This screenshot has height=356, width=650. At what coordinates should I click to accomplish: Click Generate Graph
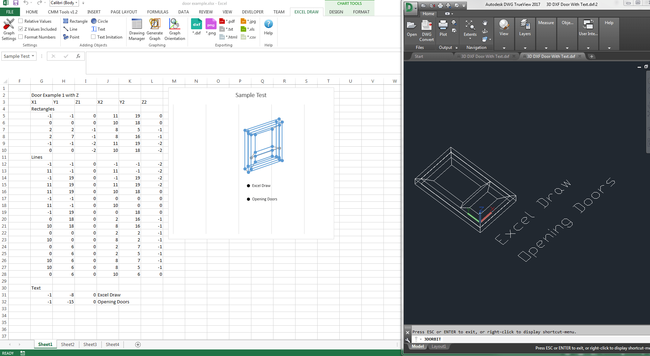click(x=155, y=29)
